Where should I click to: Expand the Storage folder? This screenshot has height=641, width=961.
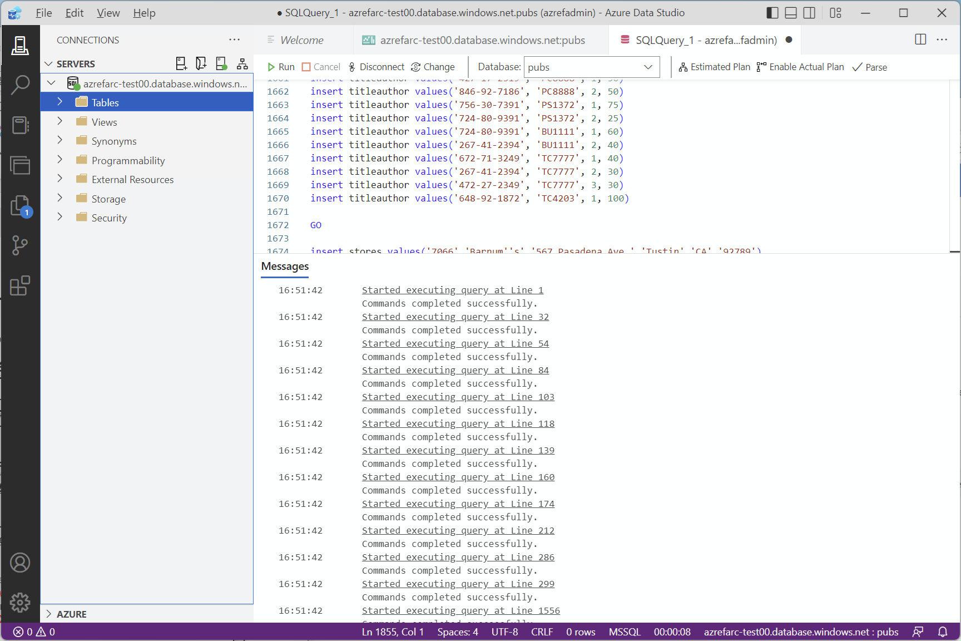click(x=60, y=198)
